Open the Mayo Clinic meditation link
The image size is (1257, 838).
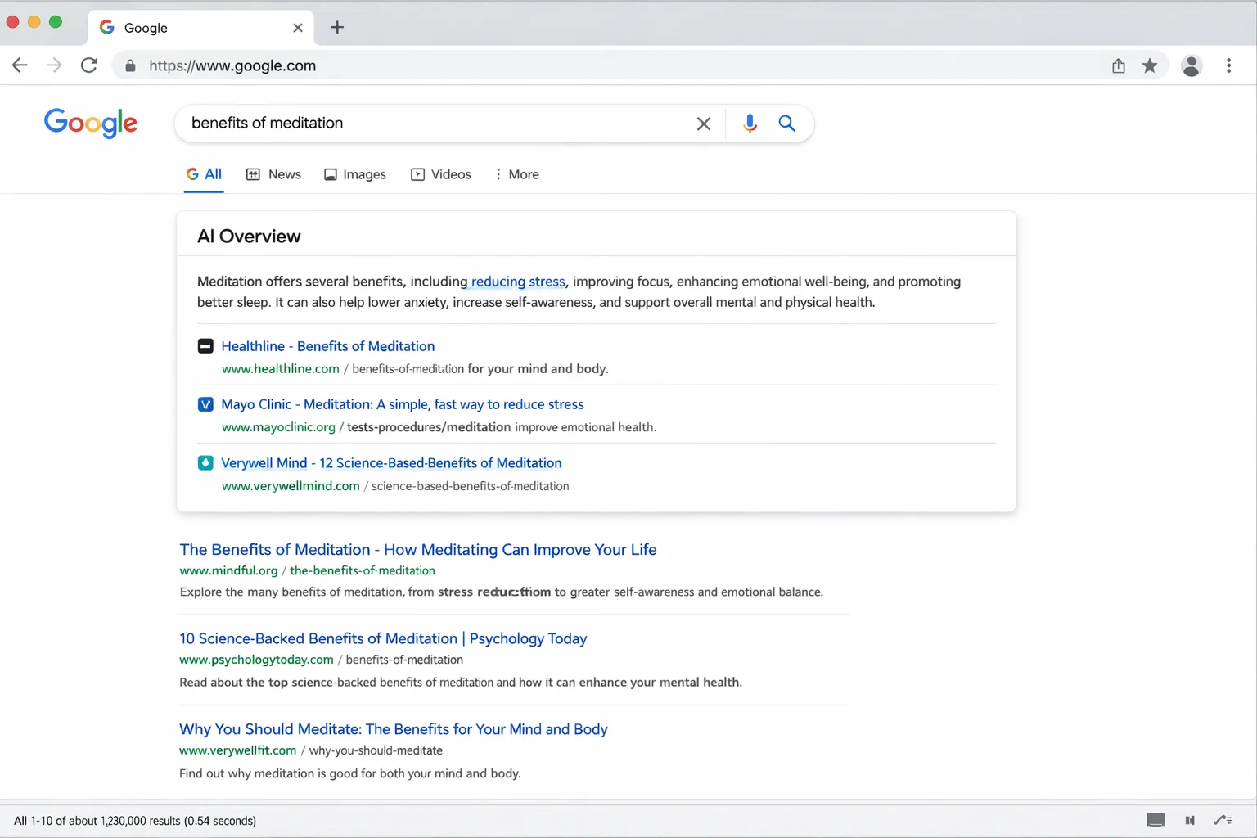pos(402,404)
